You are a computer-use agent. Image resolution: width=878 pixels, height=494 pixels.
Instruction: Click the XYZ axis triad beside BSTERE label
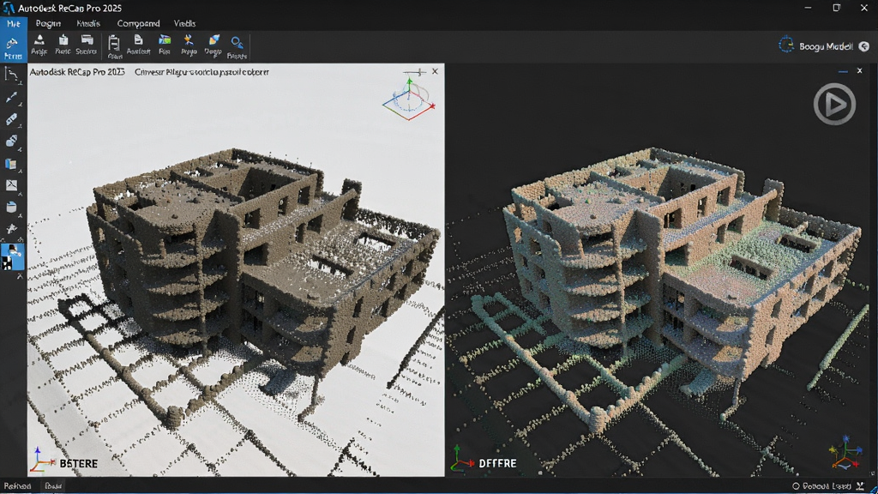tap(41, 461)
